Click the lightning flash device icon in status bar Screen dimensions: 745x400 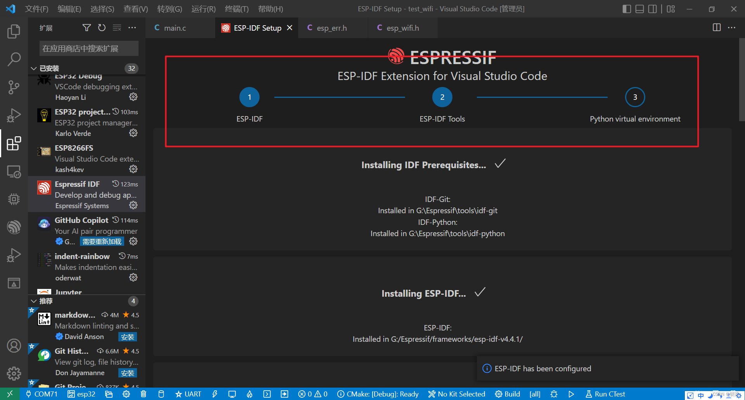tap(215, 394)
